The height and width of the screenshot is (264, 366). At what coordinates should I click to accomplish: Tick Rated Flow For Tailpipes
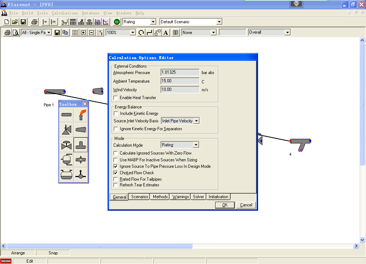[x=115, y=179]
